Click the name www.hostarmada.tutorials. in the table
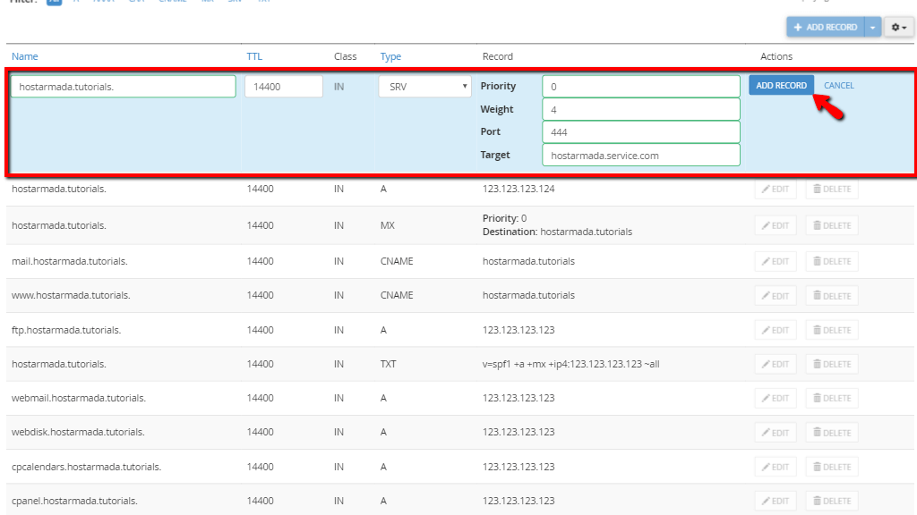 tap(71, 295)
